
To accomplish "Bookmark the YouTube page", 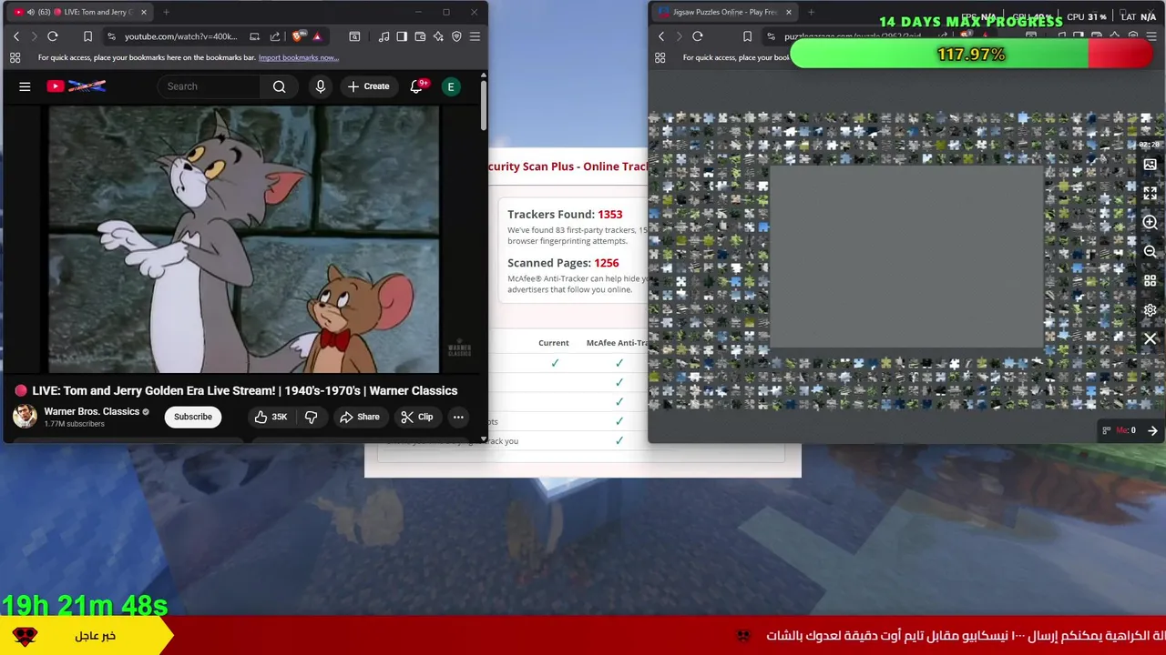I will (x=87, y=36).
